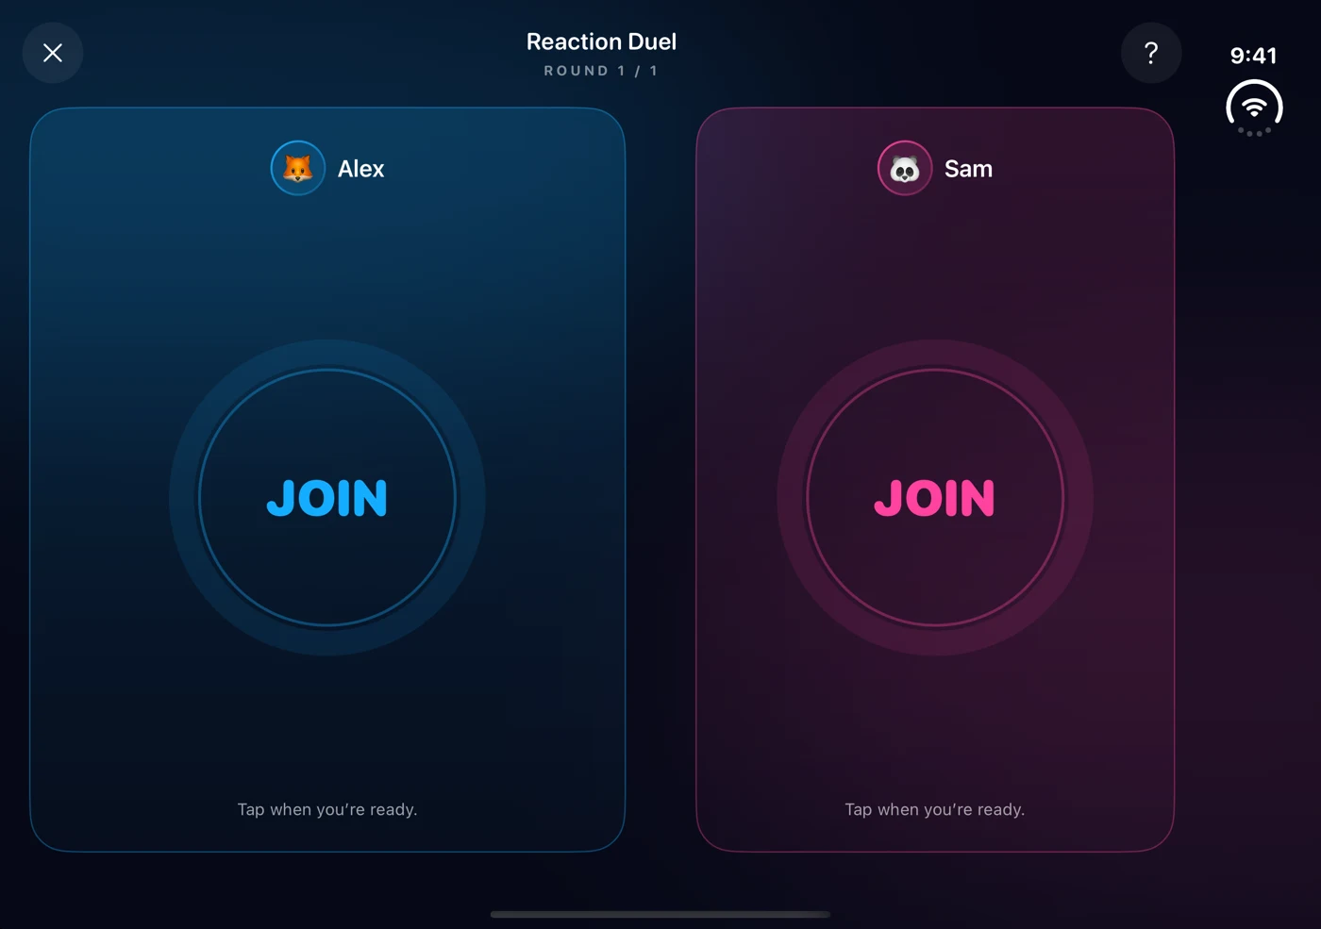1321x929 pixels.
Task: Tap the home indicator bar
Action: [x=660, y=914]
